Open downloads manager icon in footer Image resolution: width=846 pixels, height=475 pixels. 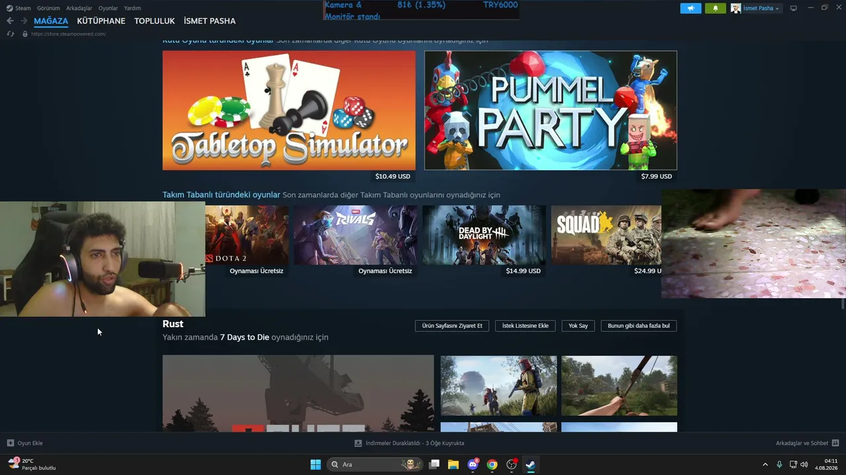coord(358,443)
